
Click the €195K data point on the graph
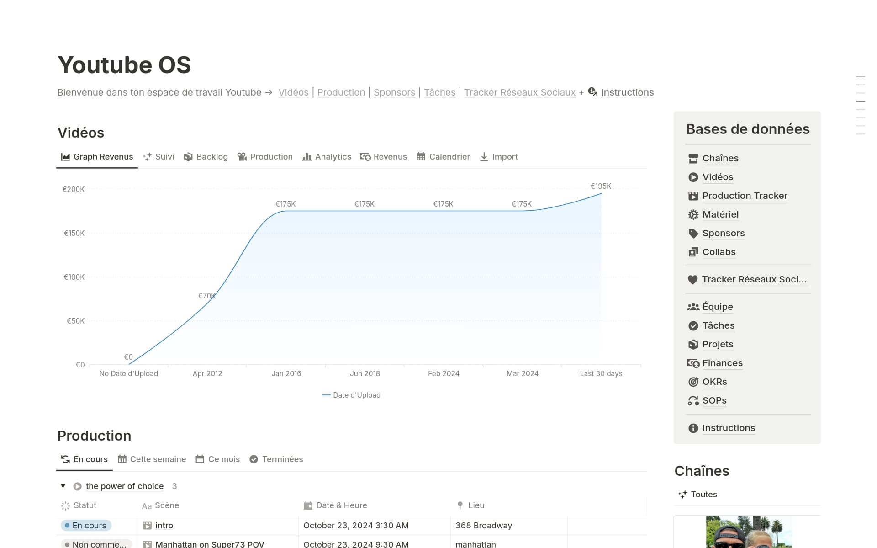pos(601,193)
